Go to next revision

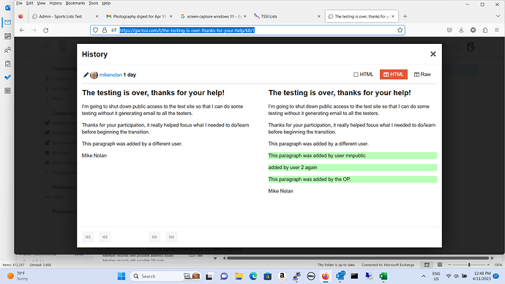(x=154, y=237)
